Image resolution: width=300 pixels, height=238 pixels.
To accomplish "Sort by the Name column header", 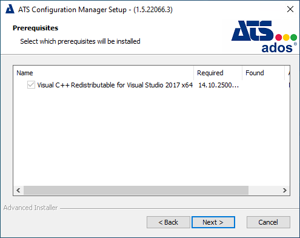I will click(x=104, y=73).
